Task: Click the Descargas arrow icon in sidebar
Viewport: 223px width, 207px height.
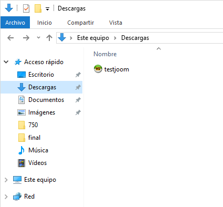Action: click(x=22, y=87)
